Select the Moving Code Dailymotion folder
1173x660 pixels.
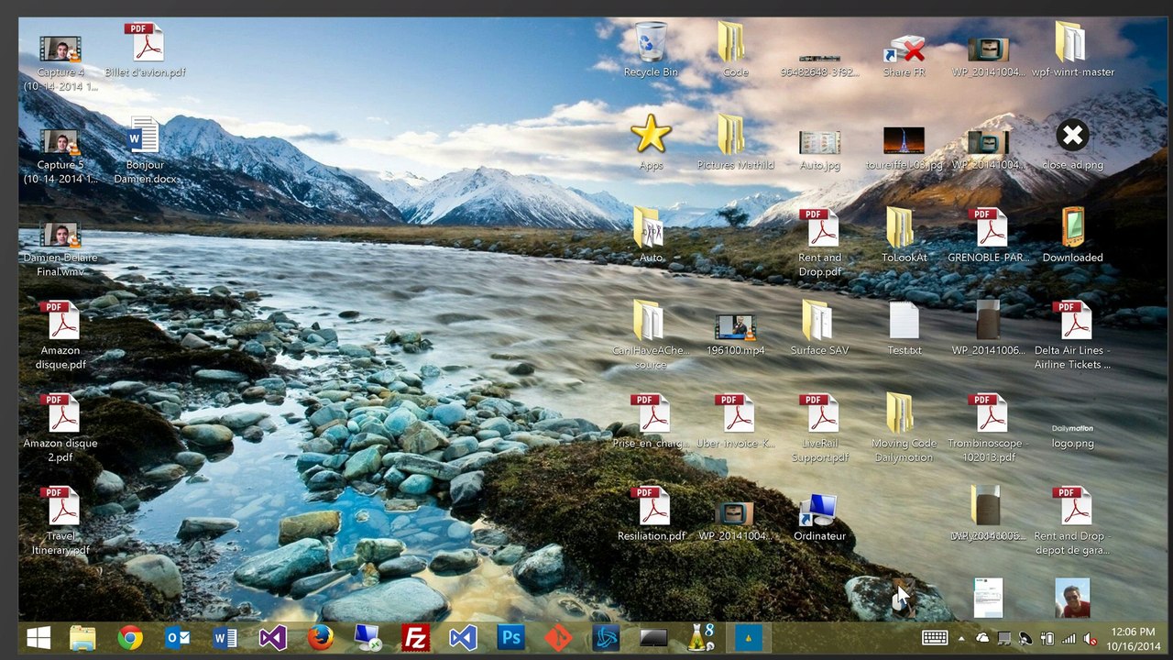pos(904,427)
